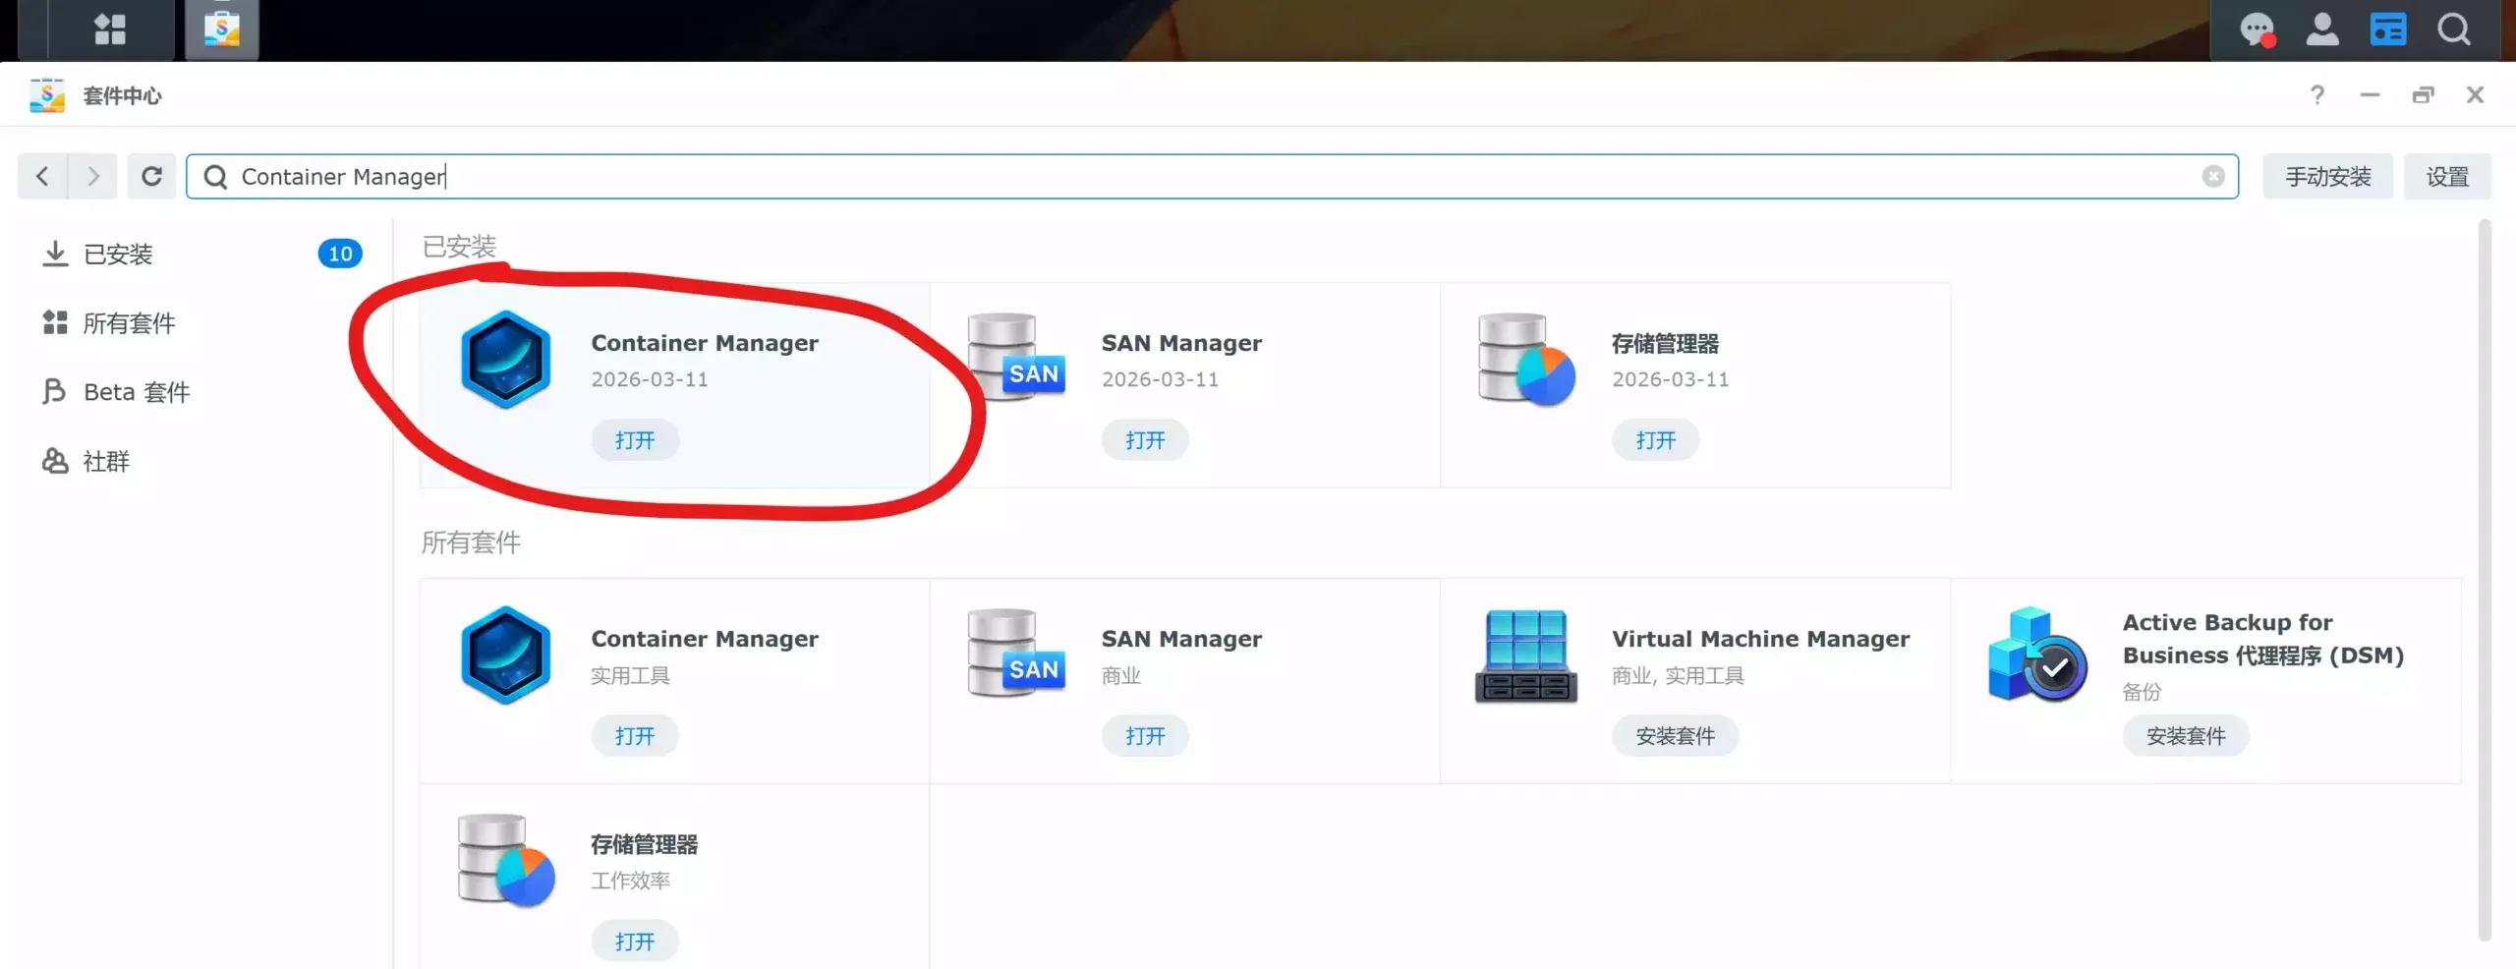Select Package Center taskbar icon
Viewport: 2516px width, 969px height.
pyautogui.click(x=222, y=29)
